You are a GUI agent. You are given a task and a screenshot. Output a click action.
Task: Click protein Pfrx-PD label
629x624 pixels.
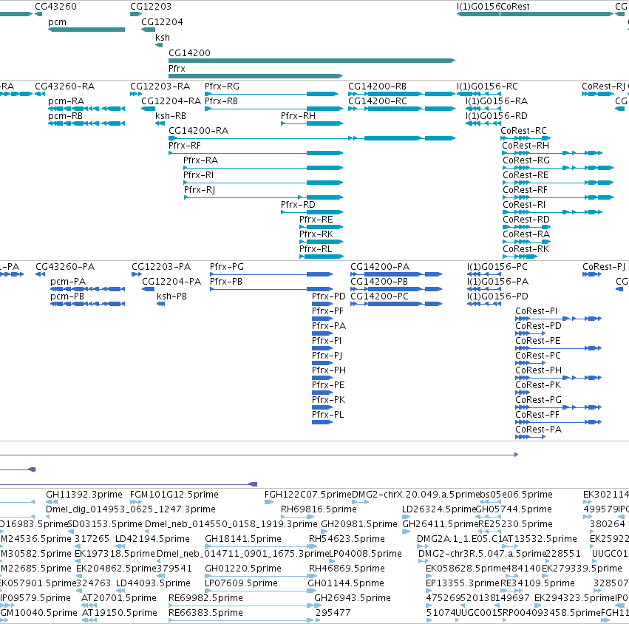coord(329,296)
